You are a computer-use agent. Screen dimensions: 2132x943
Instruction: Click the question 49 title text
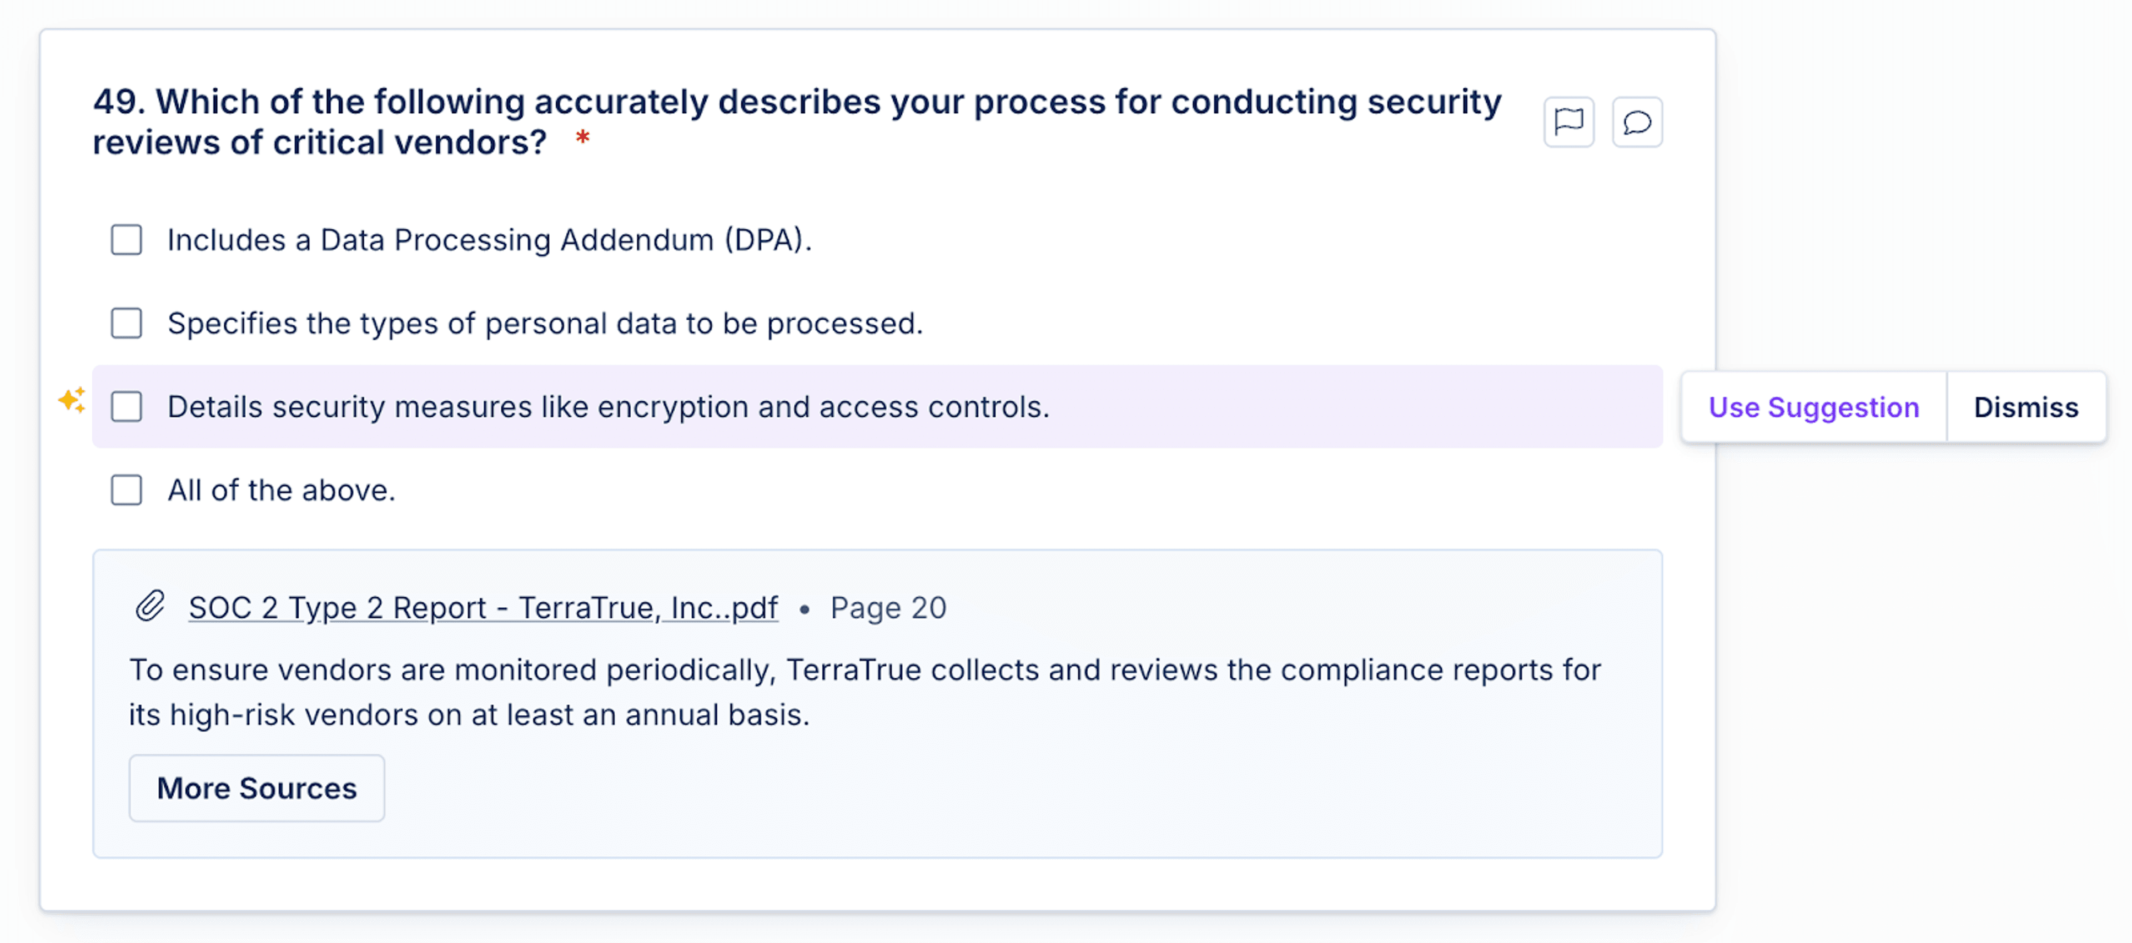(x=796, y=122)
